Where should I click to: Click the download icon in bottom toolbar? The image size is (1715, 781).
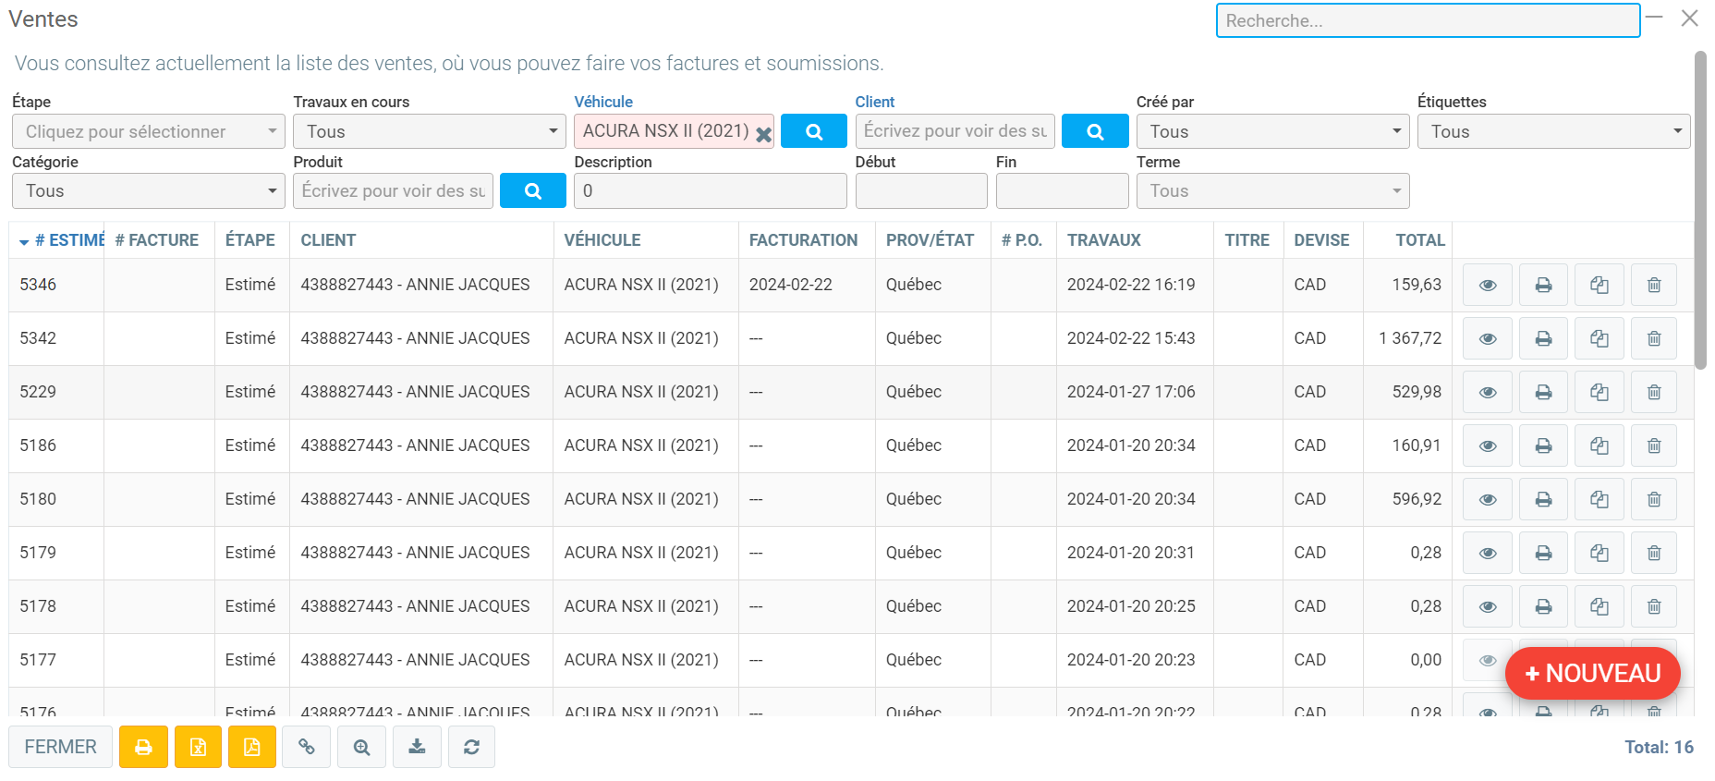[417, 747]
